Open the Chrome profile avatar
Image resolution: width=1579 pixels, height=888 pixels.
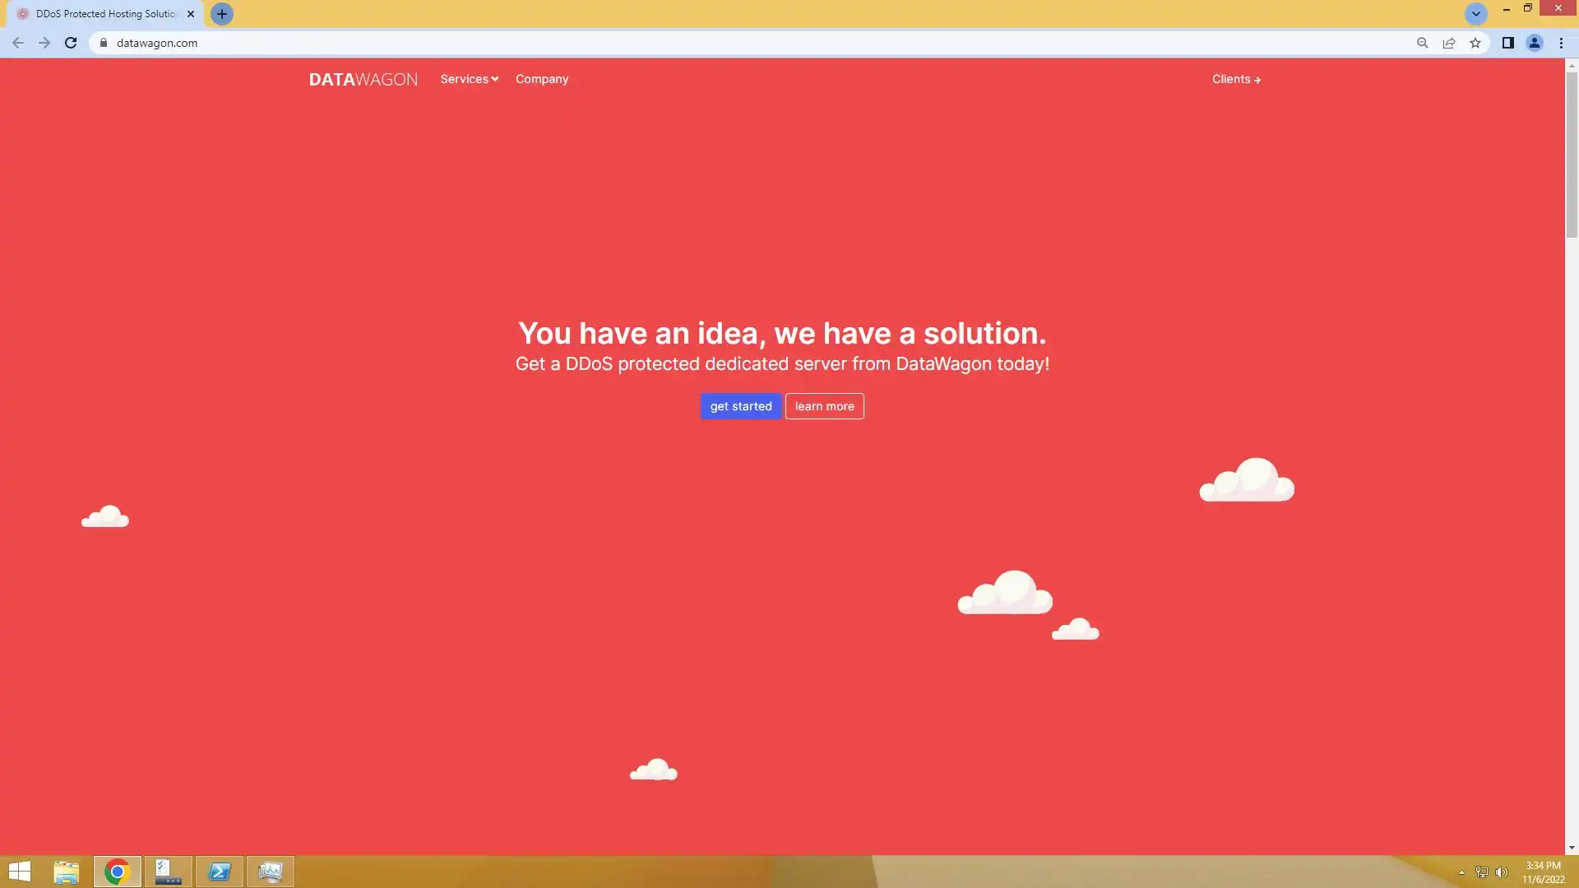coord(1534,43)
